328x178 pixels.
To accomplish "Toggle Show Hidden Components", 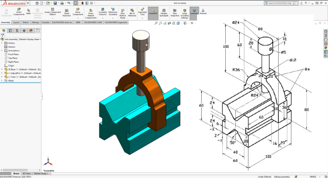I will [x=91, y=14].
